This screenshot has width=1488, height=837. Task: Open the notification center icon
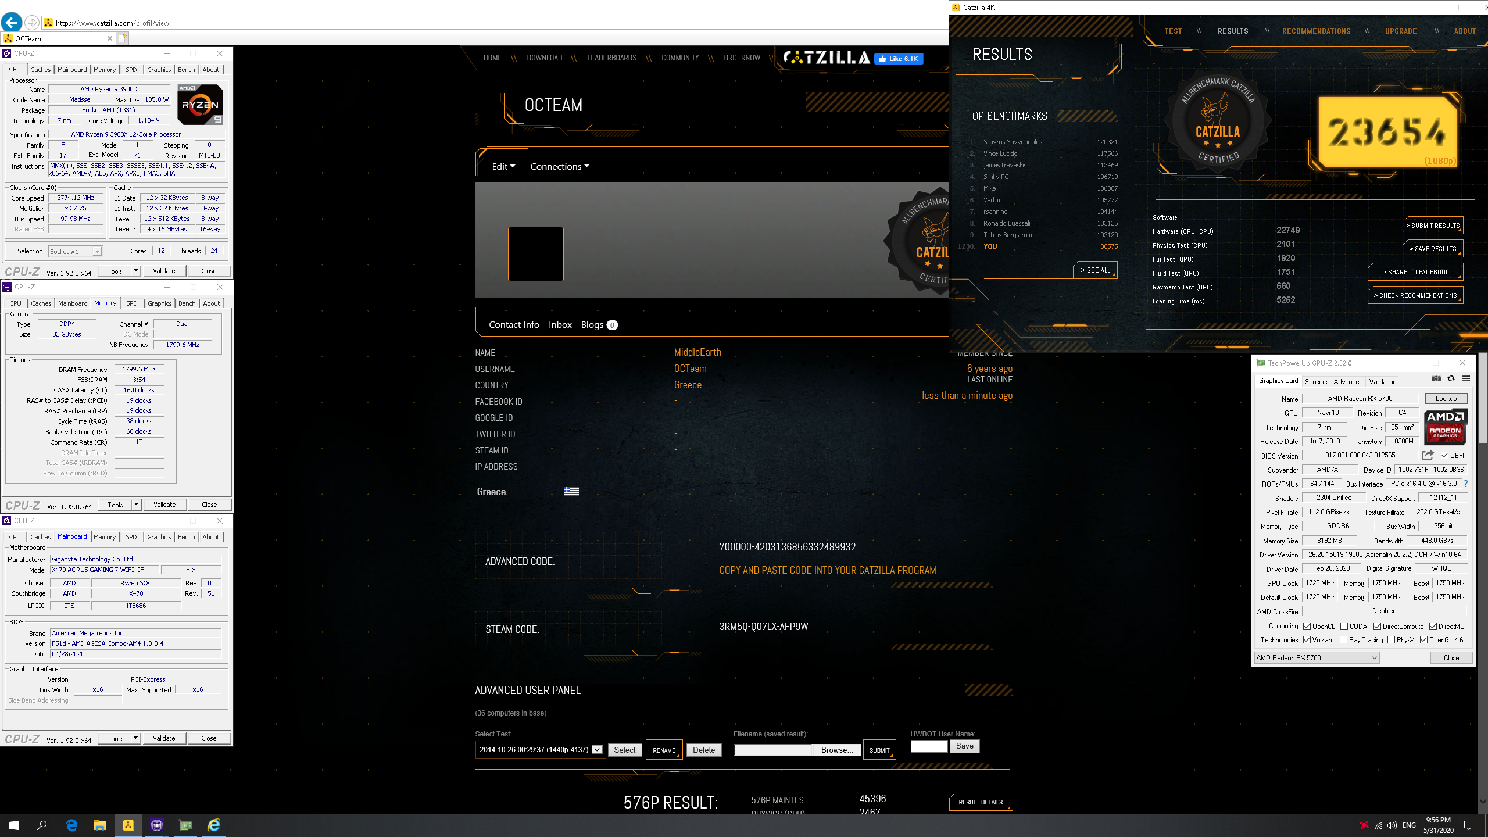tap(1469, 825)
